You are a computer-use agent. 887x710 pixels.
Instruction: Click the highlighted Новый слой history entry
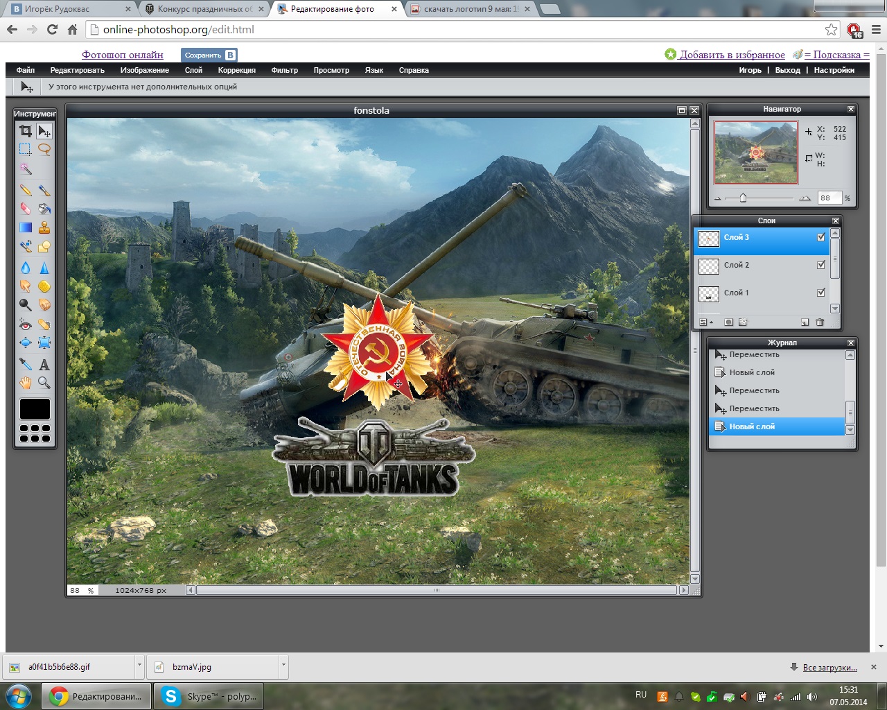[x=776, y=426]
